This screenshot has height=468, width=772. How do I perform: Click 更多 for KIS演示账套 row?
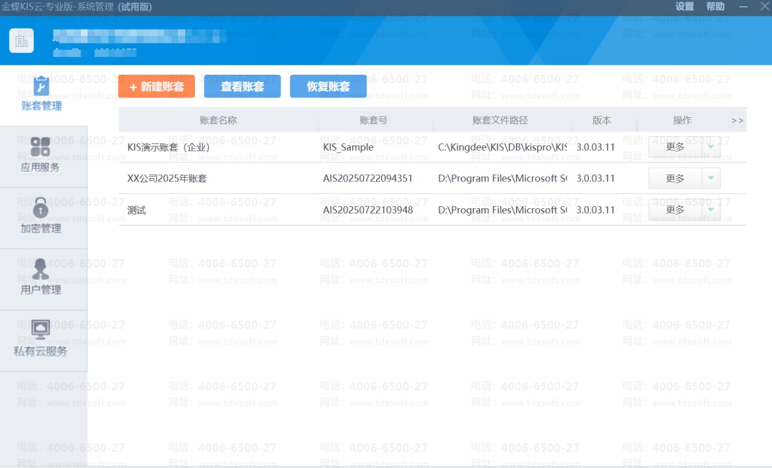[x=675, y=147]
